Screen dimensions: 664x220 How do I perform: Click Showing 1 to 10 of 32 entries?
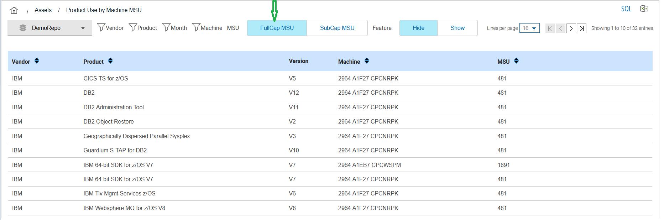point(622,28)
